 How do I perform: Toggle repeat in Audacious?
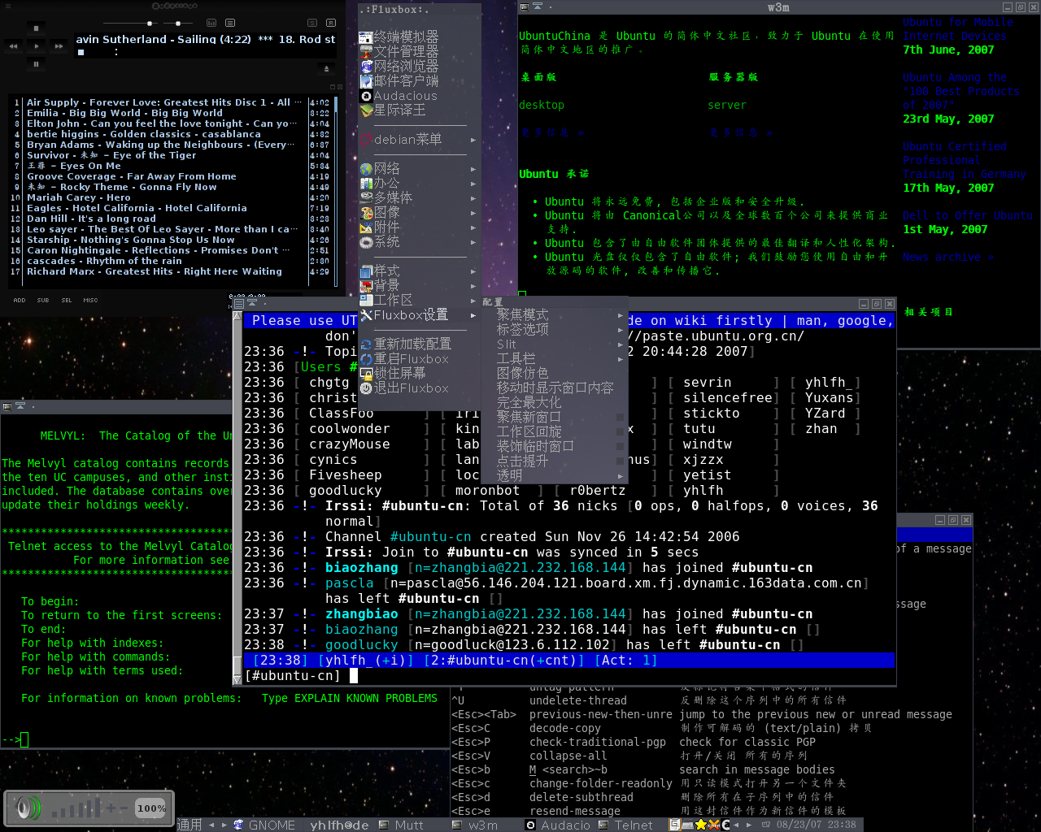[331, 23]
